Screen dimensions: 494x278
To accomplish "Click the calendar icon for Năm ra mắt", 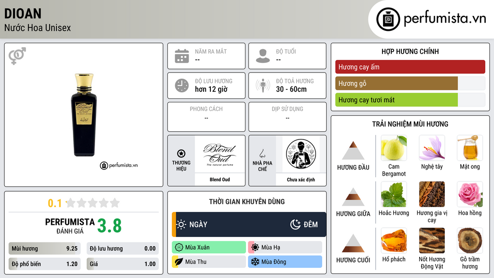I will point(182,56).
